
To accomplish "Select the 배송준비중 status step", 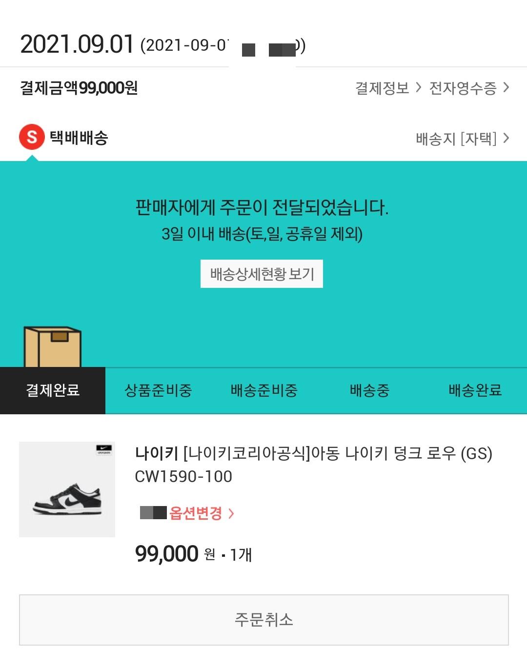I will [x=263, y=390].
